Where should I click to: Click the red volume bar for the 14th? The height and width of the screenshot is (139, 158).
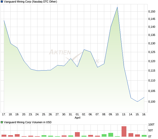coord(131,135)
